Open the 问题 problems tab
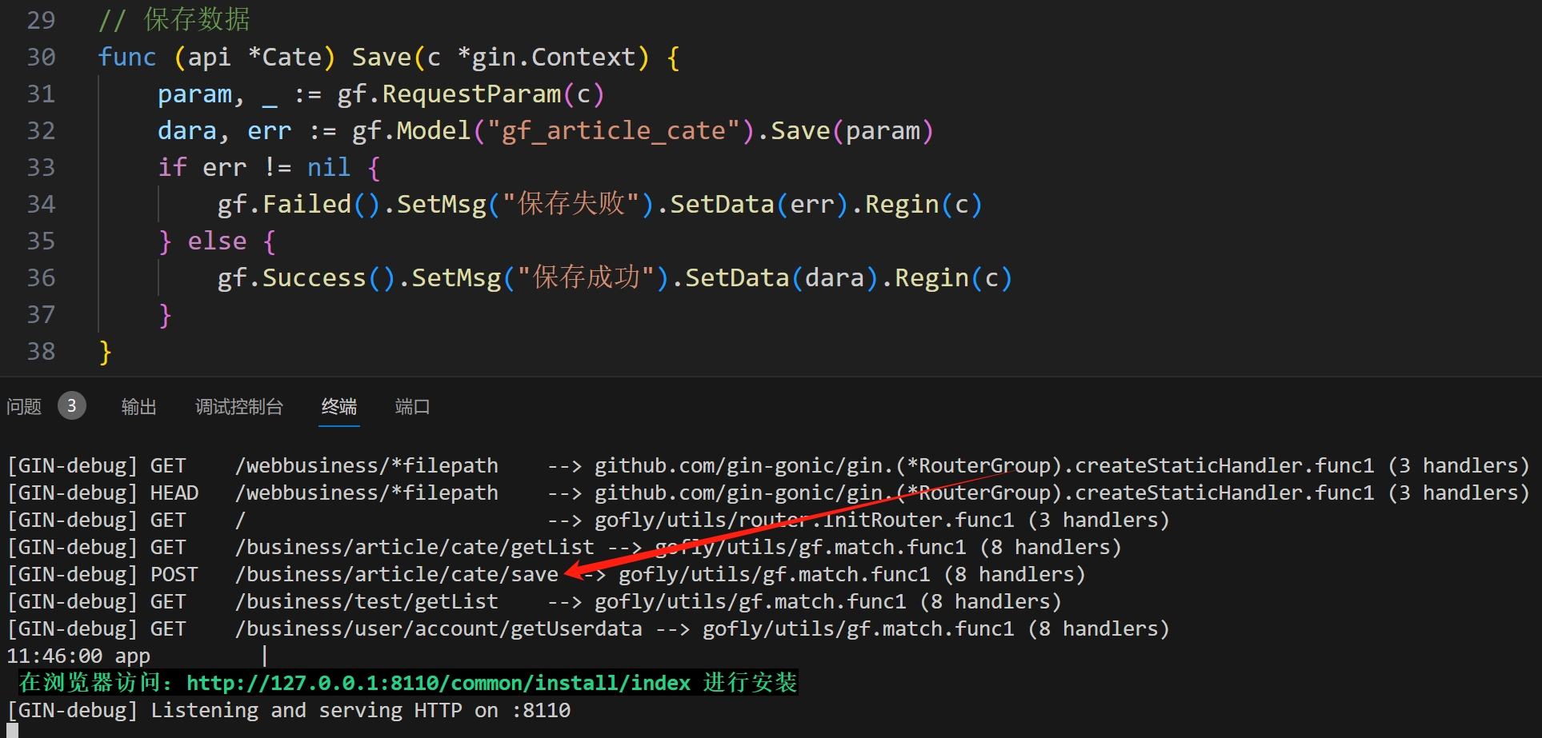The height and width of the screenshot is (738, 1542). click(x=24, y=407)
